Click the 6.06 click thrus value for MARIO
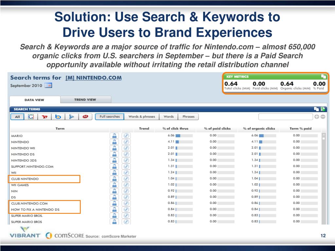The image size is (335, 251). [x=171, y=135]
